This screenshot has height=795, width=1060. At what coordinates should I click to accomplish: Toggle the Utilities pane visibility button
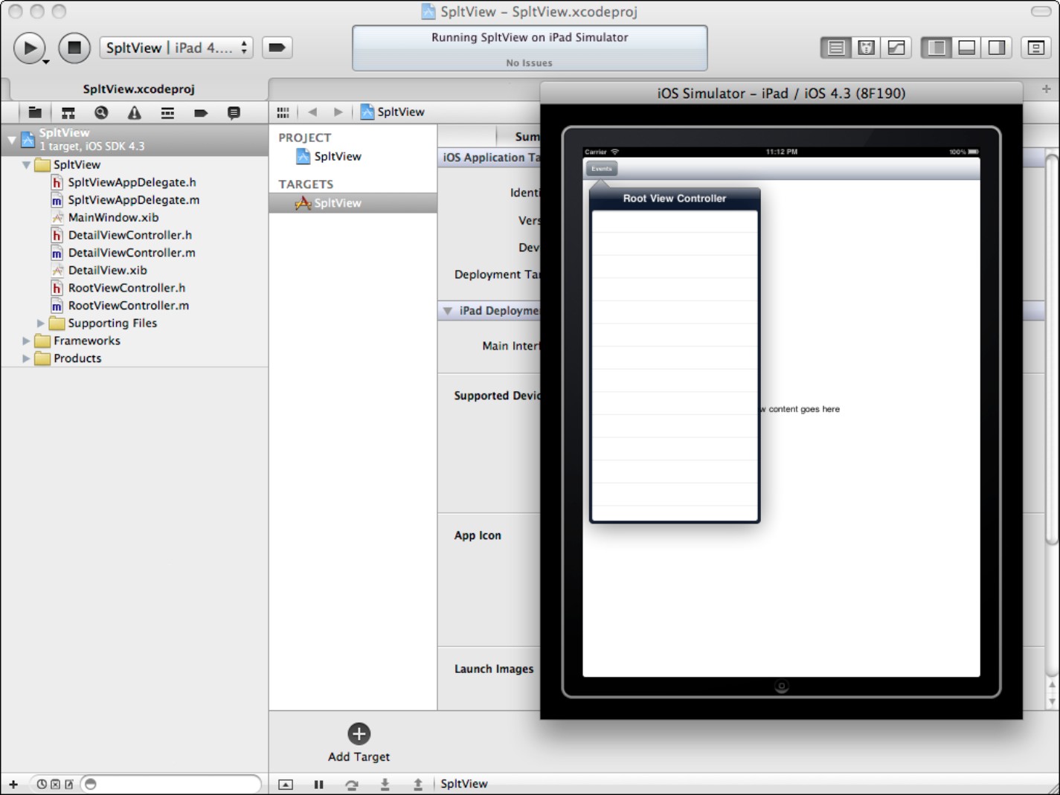pyautogui.click(x=997, y=48)
